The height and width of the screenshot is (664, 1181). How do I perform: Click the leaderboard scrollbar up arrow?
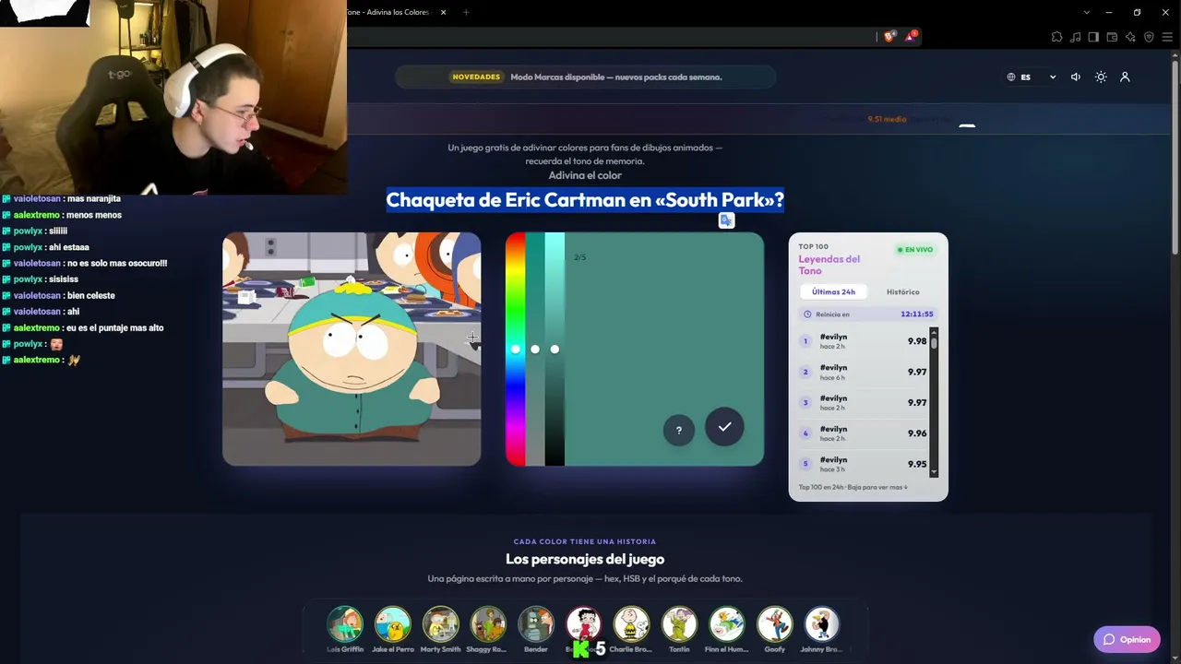pyautogui.click(x=934, y=332)
